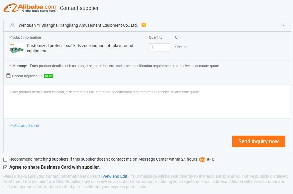This screenshot has height=194, width=293.
Task: Click the plus icon beside Add attachment
Action: tap(12, 125)
